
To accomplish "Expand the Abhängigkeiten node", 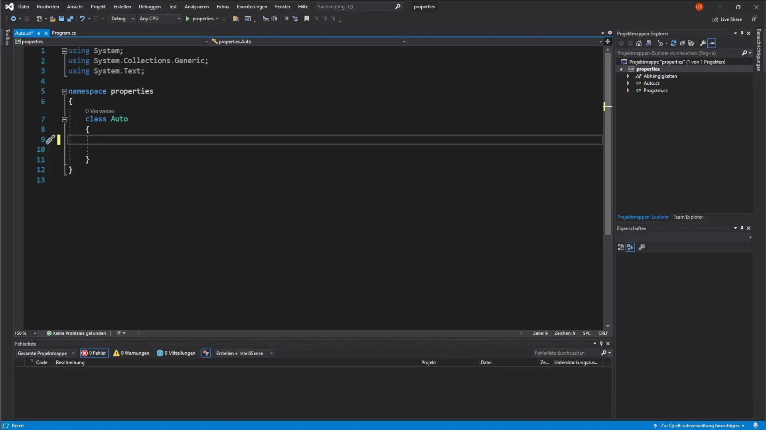I will (x=628, y=76).
